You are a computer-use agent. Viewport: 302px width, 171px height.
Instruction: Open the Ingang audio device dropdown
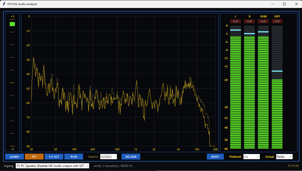52,166
